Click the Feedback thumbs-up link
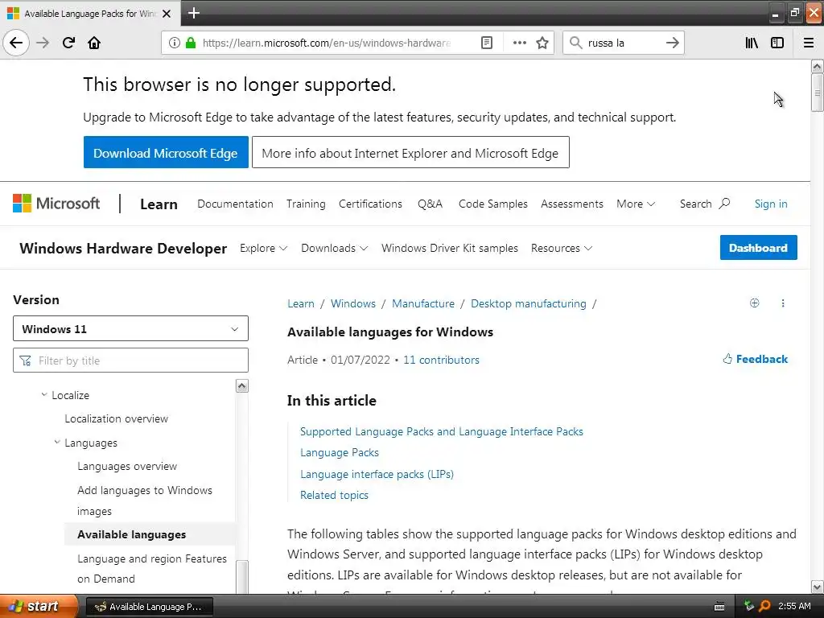Screen dimensions: 824x618 pyautogui.click(x=755, y=359)
